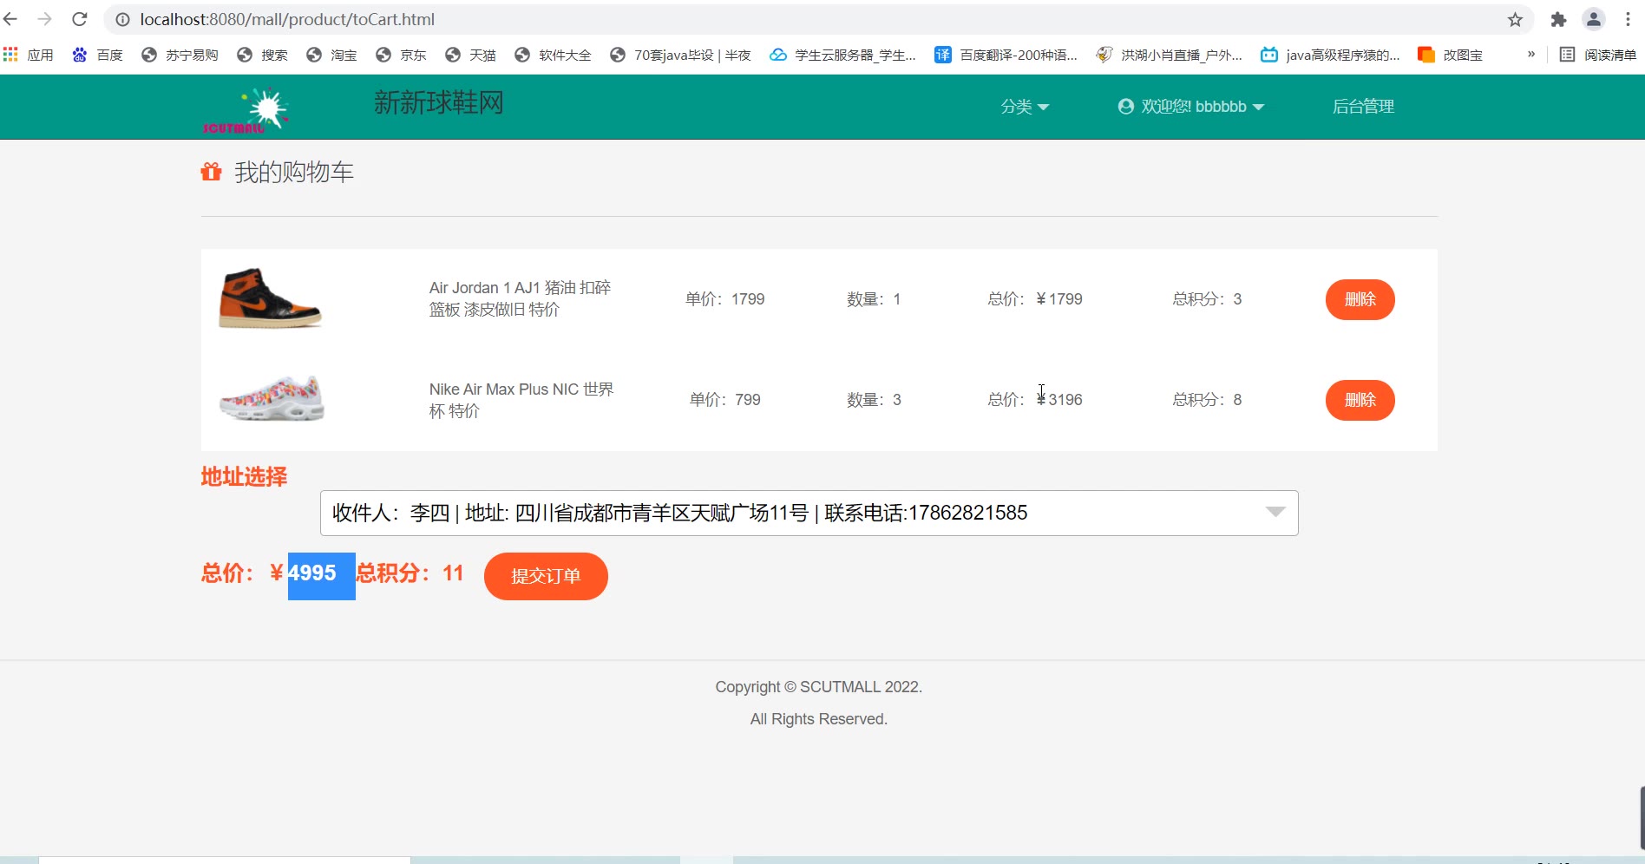Bookmark this page with the star icon
1645x864 pixels.
coord(1515,19)
